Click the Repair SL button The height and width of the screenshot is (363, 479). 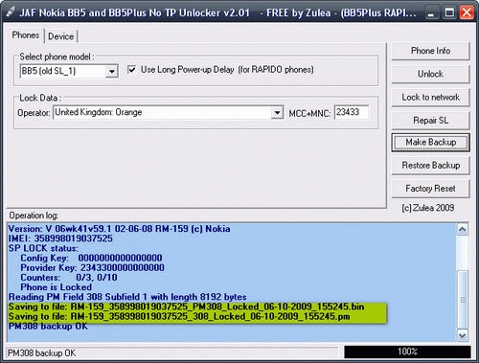[x=430, y=121]
